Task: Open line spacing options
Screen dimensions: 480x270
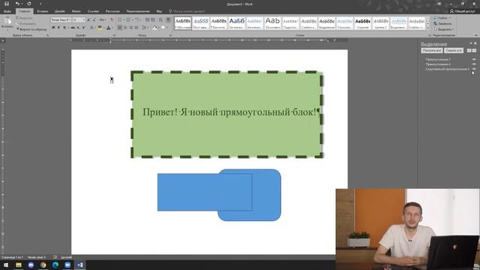Action: 144,28
